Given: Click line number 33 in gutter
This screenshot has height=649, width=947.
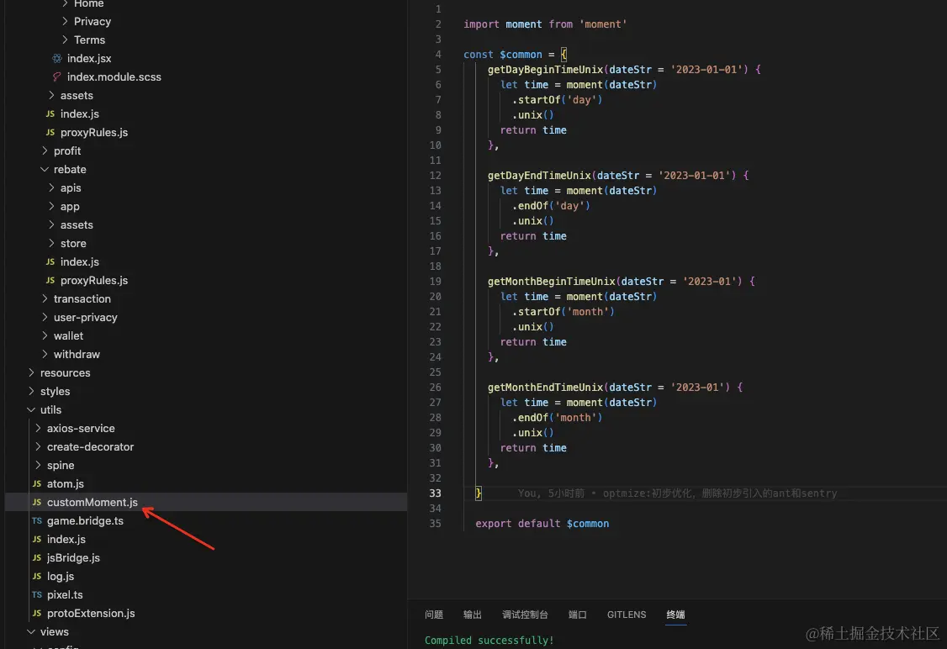Looking at the screenshot, I should 436,493.
